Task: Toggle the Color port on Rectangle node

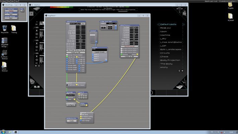Action: click(x=68, y=99)
